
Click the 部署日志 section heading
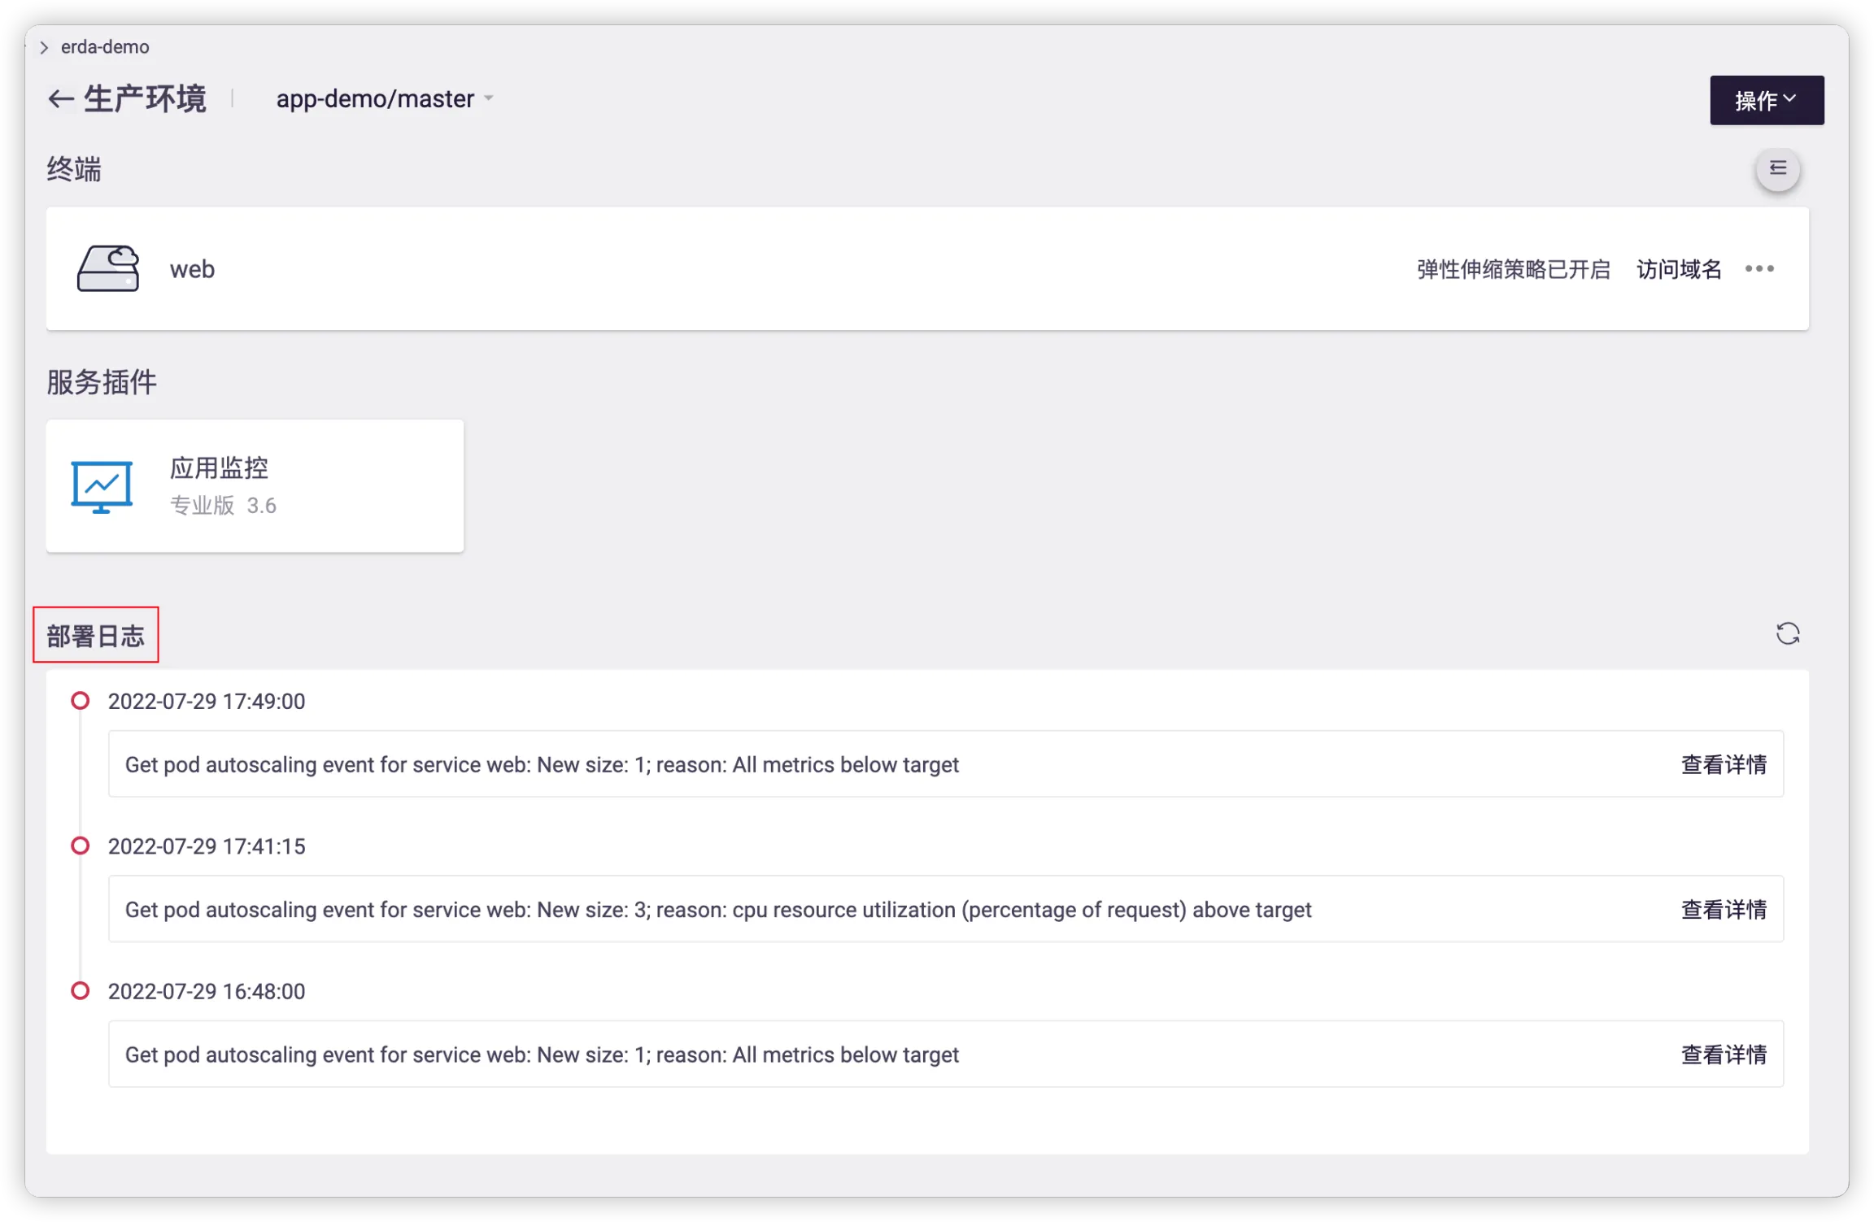click(x=95, y=636)
